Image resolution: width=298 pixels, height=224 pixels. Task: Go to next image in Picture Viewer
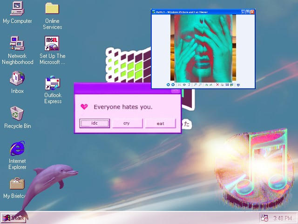(173, 85)
